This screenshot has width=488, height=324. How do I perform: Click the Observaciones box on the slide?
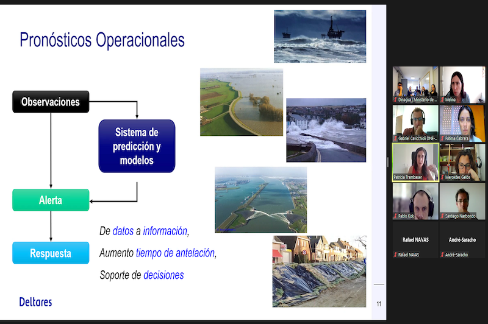coord(51,102)
